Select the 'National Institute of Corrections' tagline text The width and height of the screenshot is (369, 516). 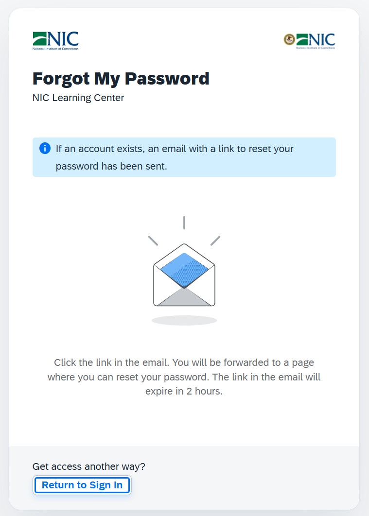pyautogui.click(x=55, y=48)
